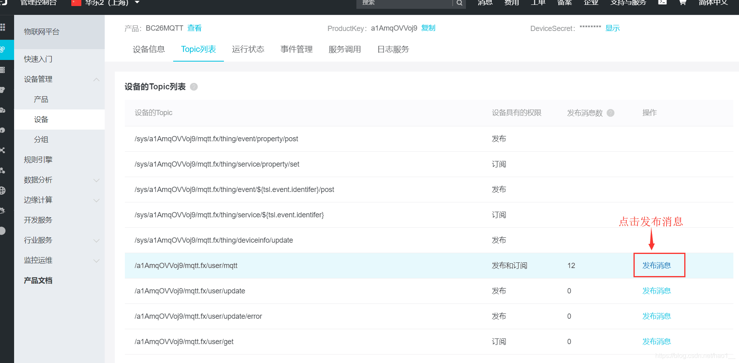
Task: Open 企业 in the top bar
Action: 591,2
